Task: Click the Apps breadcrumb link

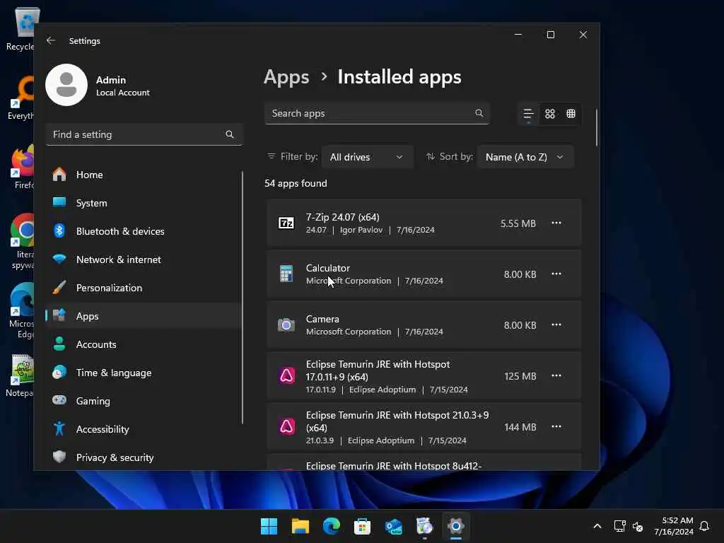Action: 286,77
